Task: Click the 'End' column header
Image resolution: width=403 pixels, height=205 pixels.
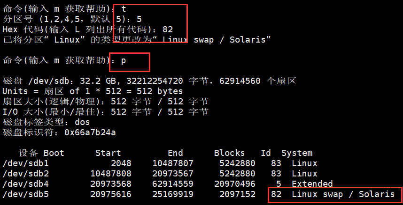Action: (x=175, y=153)
